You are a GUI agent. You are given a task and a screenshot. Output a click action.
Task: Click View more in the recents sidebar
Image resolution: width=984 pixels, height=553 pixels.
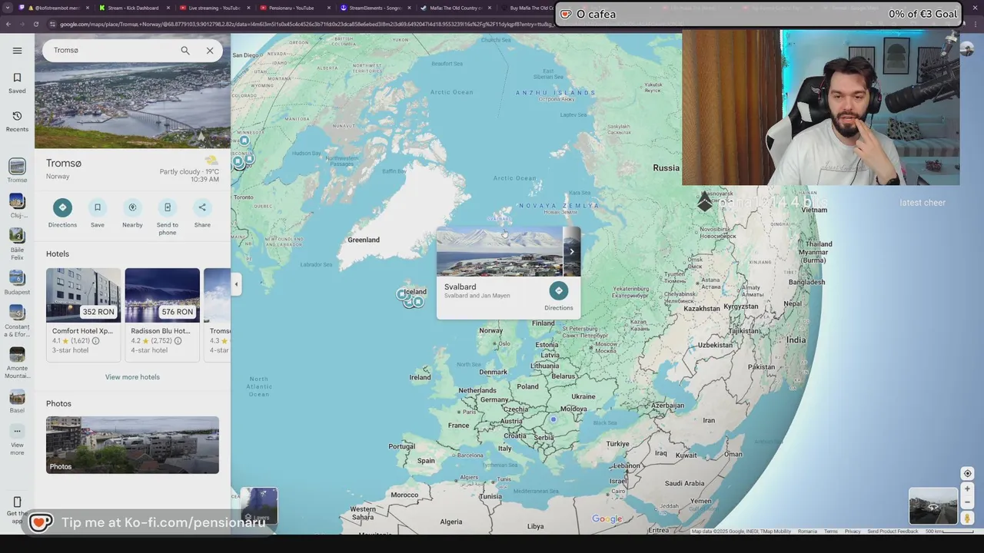[17, 440]
